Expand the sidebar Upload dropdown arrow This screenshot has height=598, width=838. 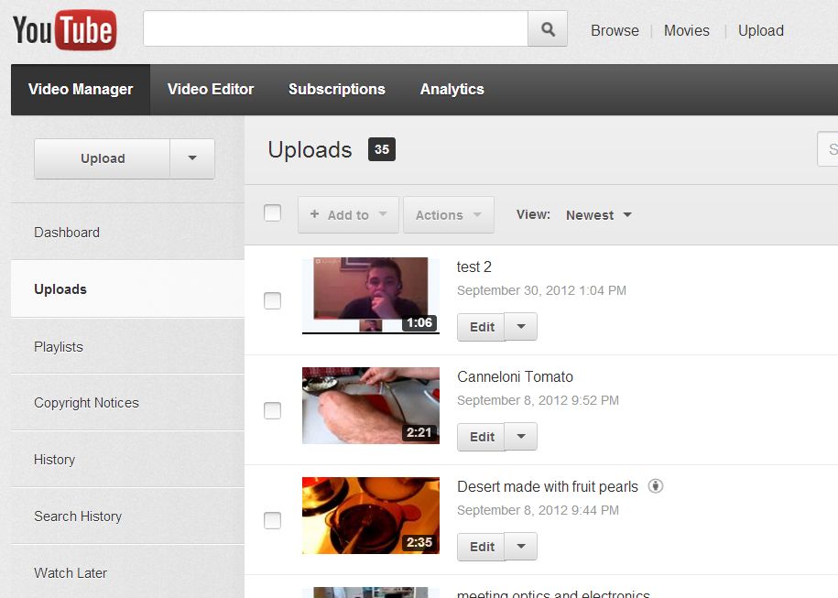click(x=192, y=158)
